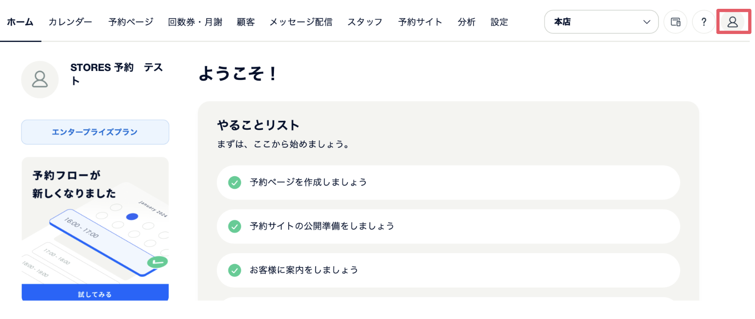Screen dimensions: 755x319
Task: Open the カレンダー tab
Action: coord(70,22)
